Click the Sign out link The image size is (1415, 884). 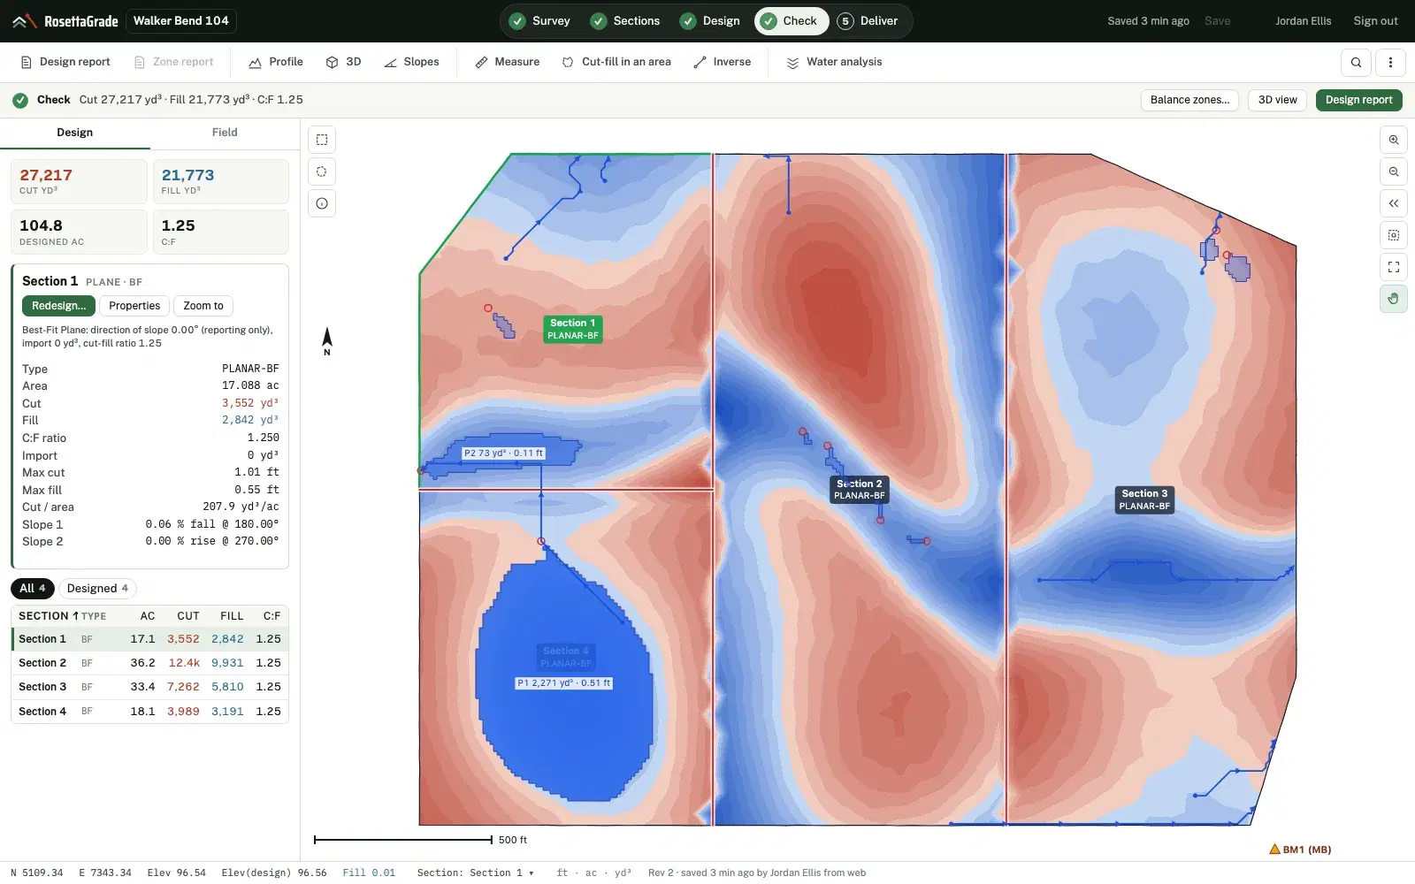coord(1375,21)
